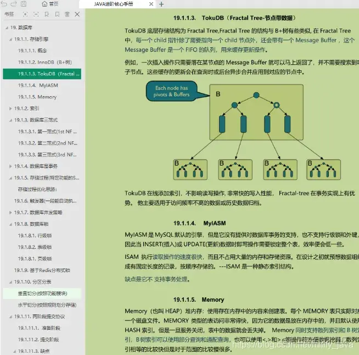359x355 pixels.
Task: Click the delete bookmark trash icon
Action: [x=67, y=14]
